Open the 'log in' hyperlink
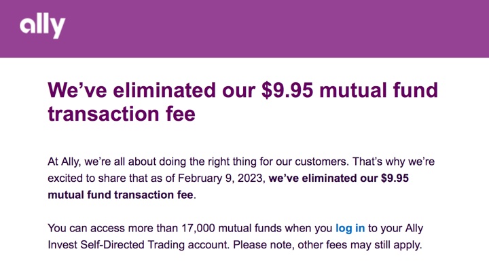Viewport: 489px width, 266px height. [350, 228]
